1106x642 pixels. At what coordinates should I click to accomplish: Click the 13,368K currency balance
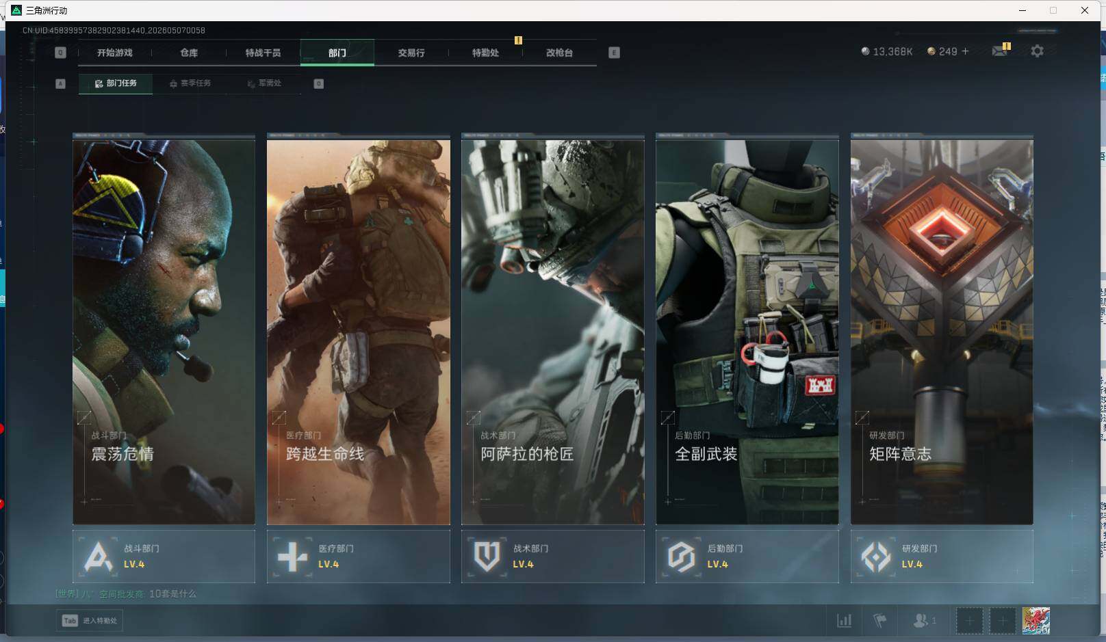[x=886, y=51]
